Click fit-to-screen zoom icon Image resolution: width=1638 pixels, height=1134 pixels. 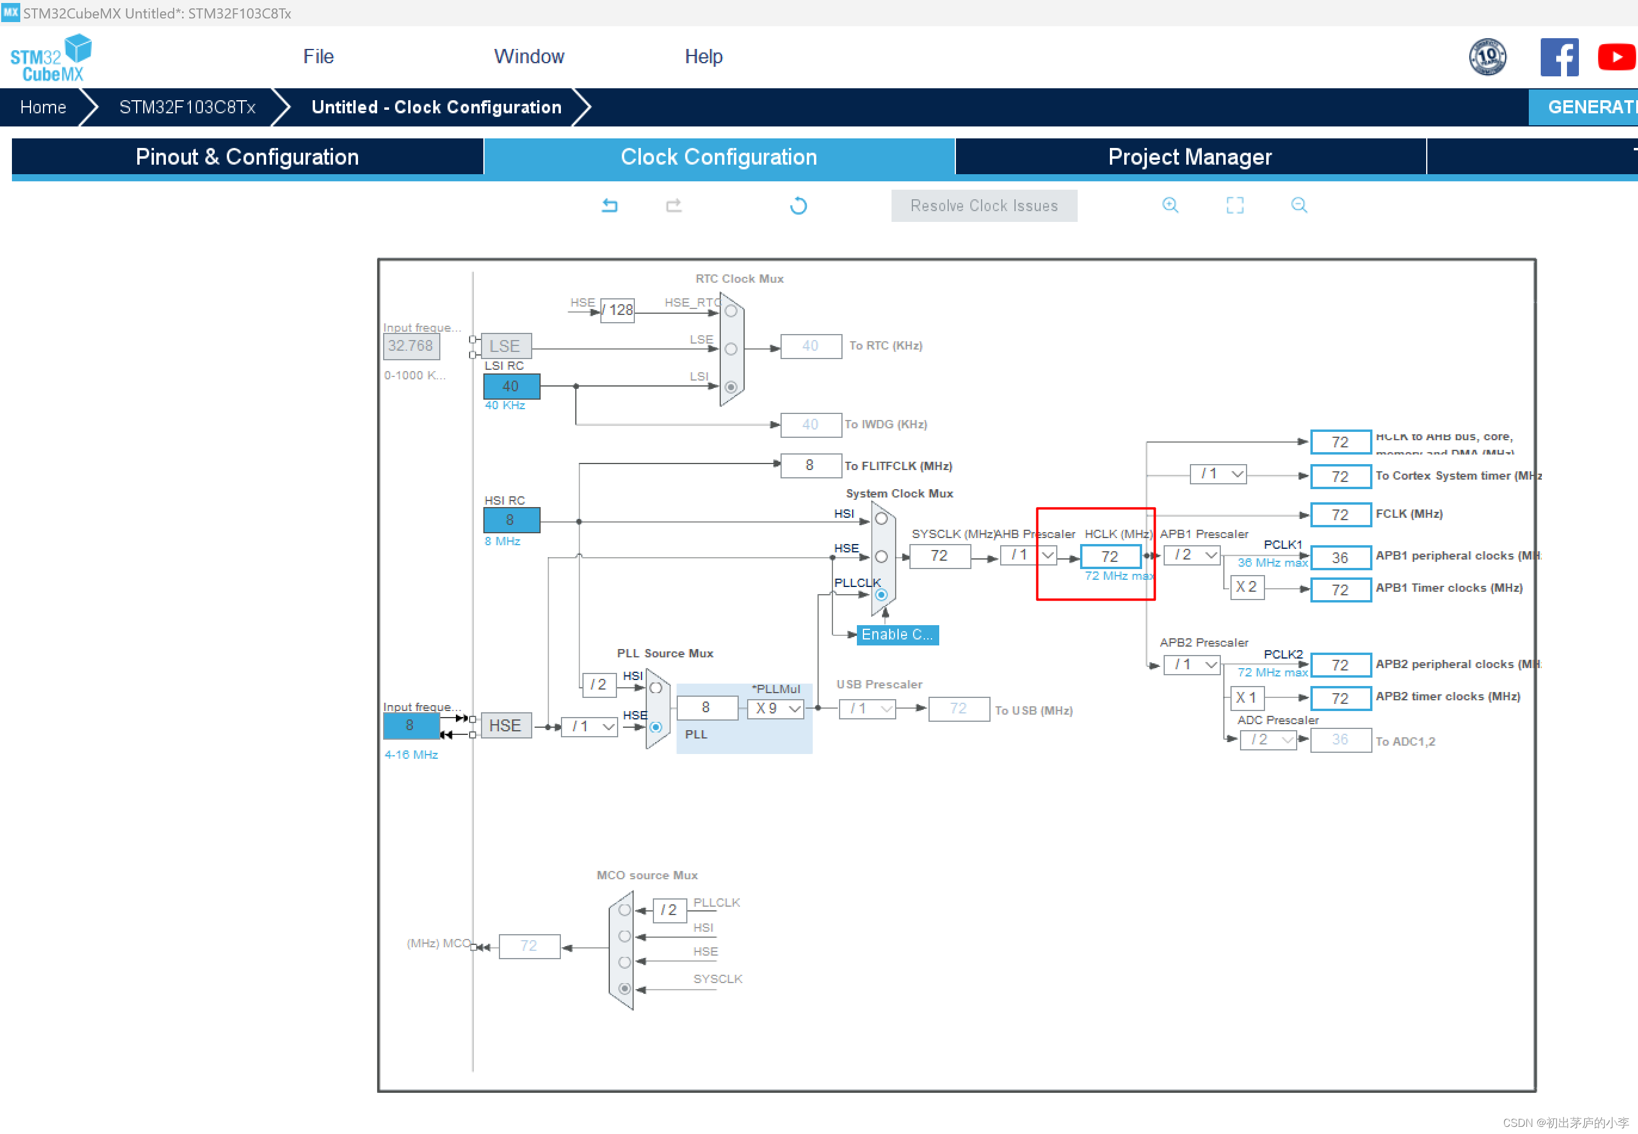[x=1235, y=205]
